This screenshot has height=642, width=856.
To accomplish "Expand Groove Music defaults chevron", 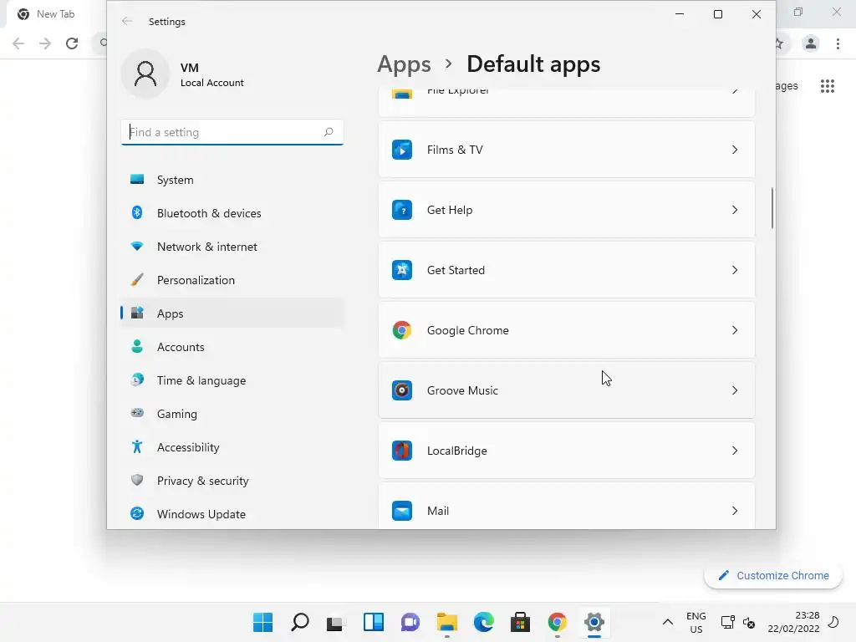I will coord(735,390).
